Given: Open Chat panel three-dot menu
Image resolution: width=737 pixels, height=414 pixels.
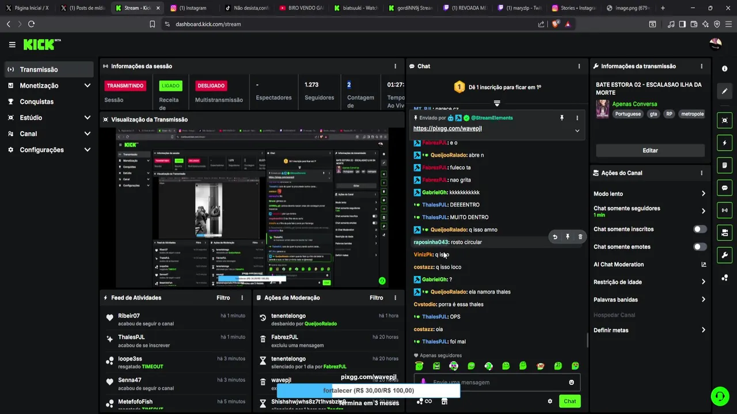Looking at the screenshot, I should [579, 66].
